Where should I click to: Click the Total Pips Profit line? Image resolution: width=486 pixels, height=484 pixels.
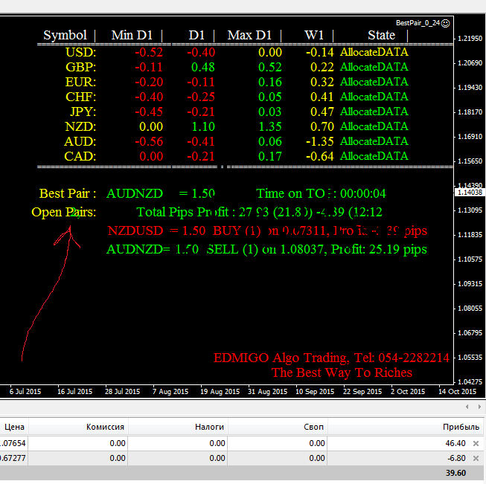(x=260, y=212)
